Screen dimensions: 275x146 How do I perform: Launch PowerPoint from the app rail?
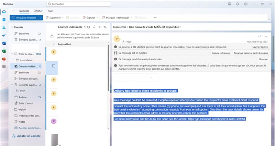click(x=4, y=59)
